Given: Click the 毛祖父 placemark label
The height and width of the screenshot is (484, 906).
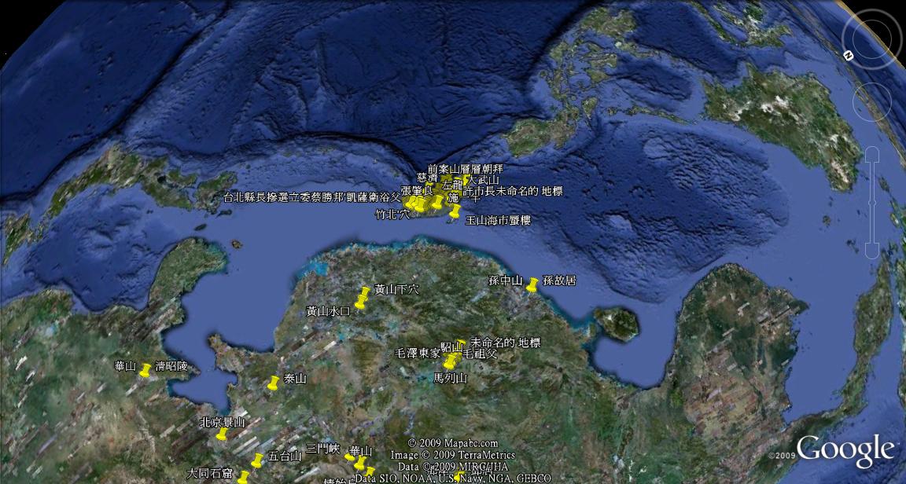Looking at the screenshot, I should pyautogui.click(x=480, y=353).
